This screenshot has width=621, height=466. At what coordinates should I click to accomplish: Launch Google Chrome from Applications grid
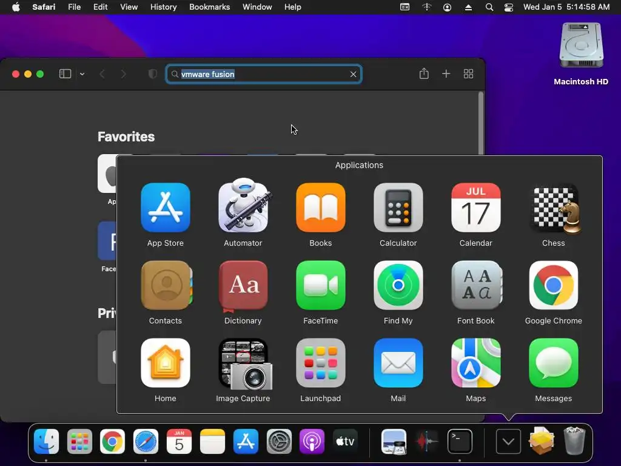553,285
